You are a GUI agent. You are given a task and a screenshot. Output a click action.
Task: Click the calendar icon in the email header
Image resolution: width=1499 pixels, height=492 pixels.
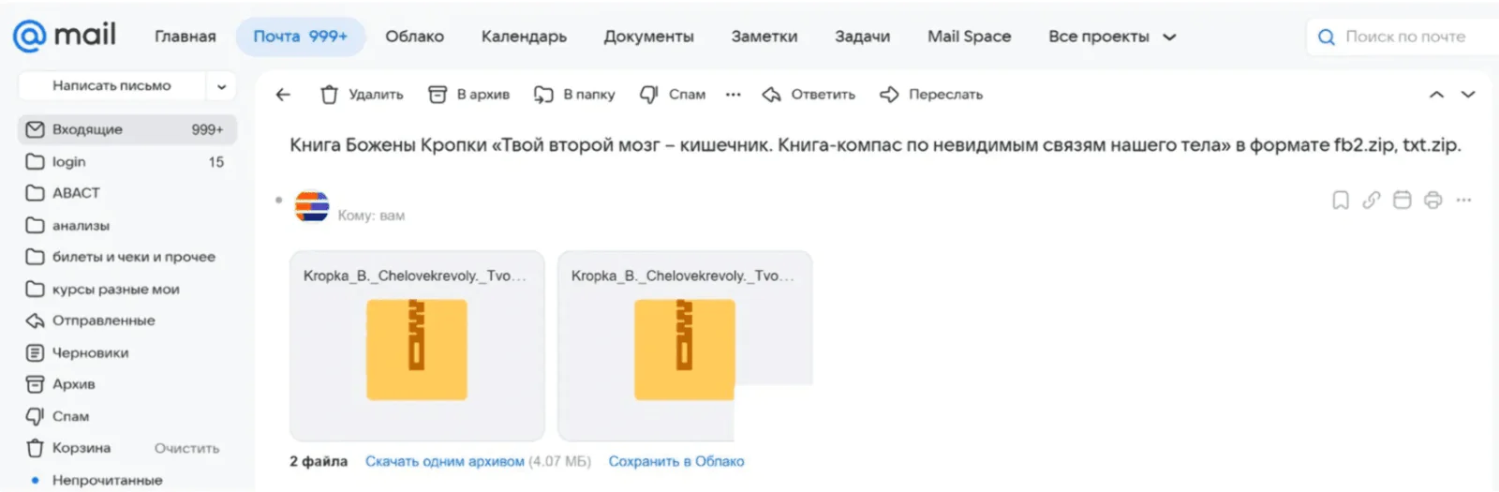1402,201
